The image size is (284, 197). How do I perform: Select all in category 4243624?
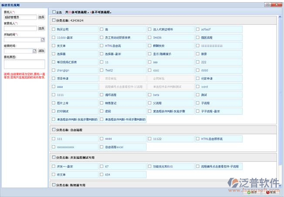pos(54,20)
